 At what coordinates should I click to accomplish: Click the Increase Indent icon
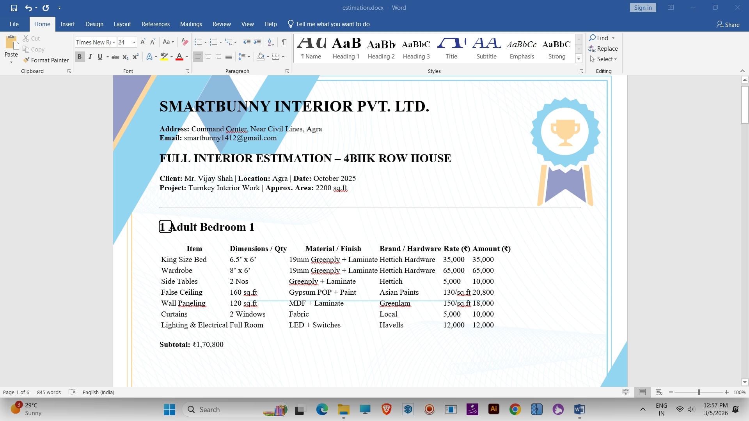257,42
